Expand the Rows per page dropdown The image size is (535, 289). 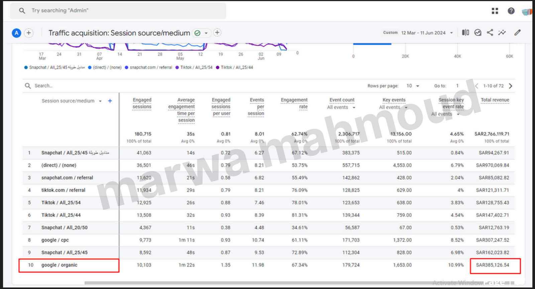[x=413, y=86]
